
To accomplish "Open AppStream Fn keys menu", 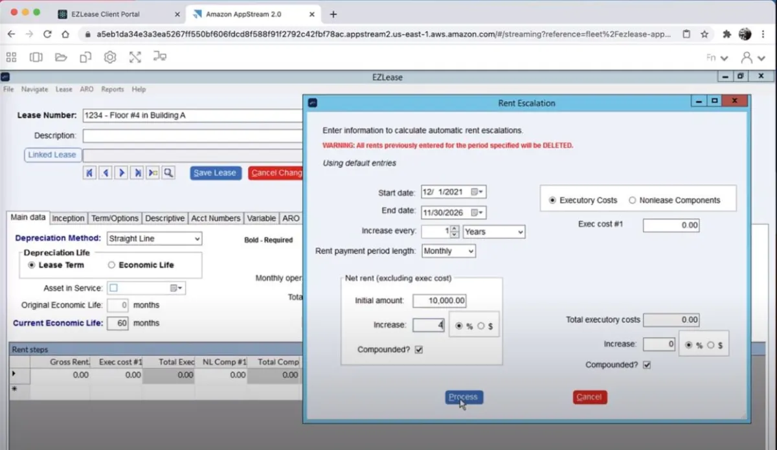I will pos(717,58).
